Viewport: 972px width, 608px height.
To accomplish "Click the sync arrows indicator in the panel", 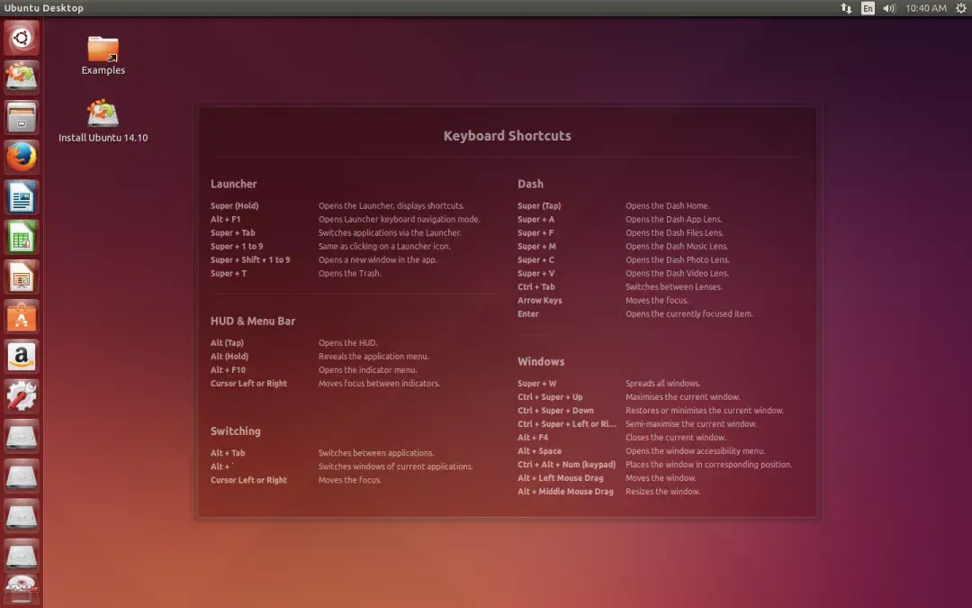I will (x=847, y=8).
